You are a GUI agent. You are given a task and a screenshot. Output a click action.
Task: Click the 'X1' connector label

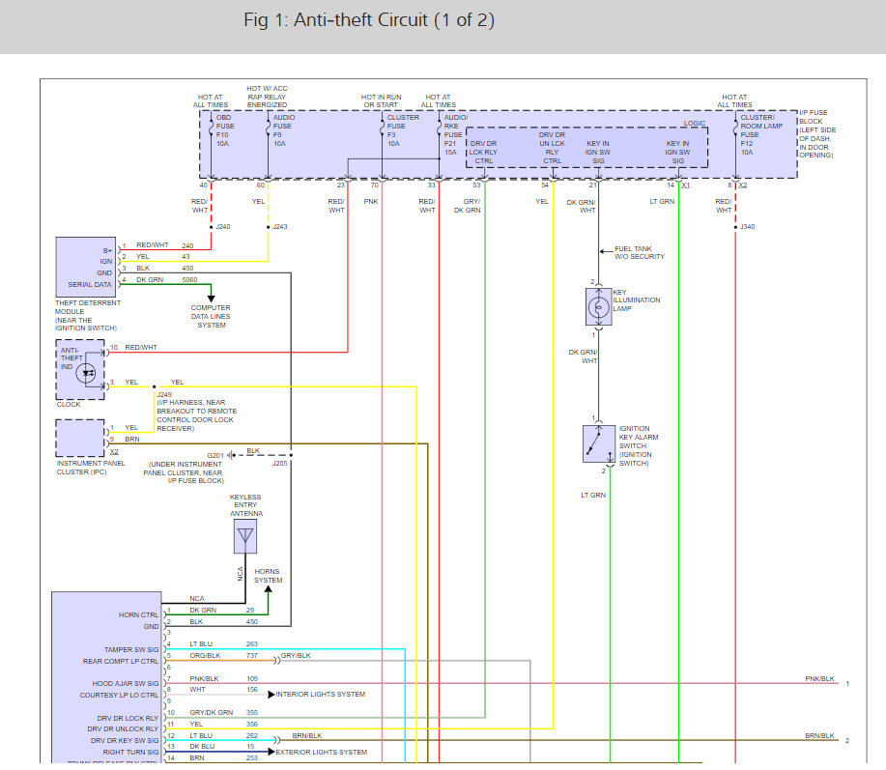685,185
